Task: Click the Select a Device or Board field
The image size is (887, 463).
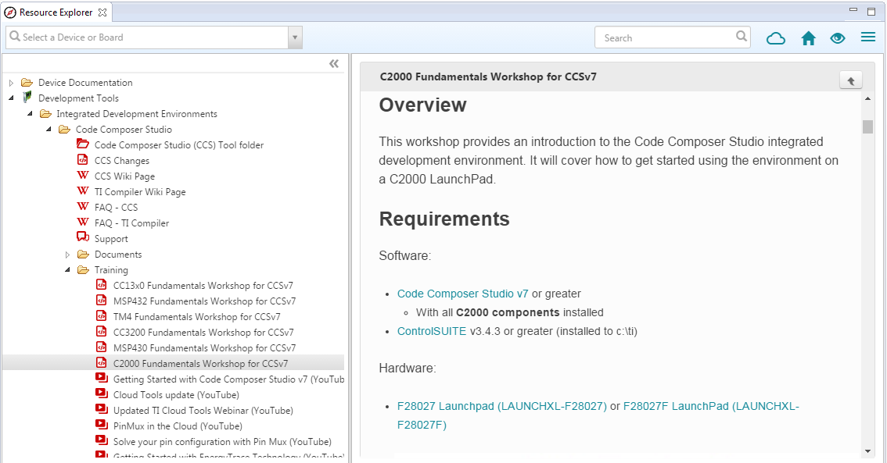Action: pos(147,37)
